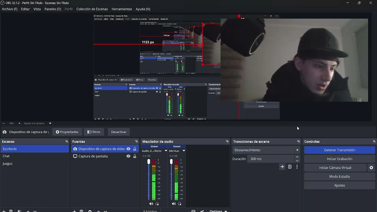Click the camera icon of the video capture source
377x212 pixels.
pyautogui.click(x=75, y=149)
